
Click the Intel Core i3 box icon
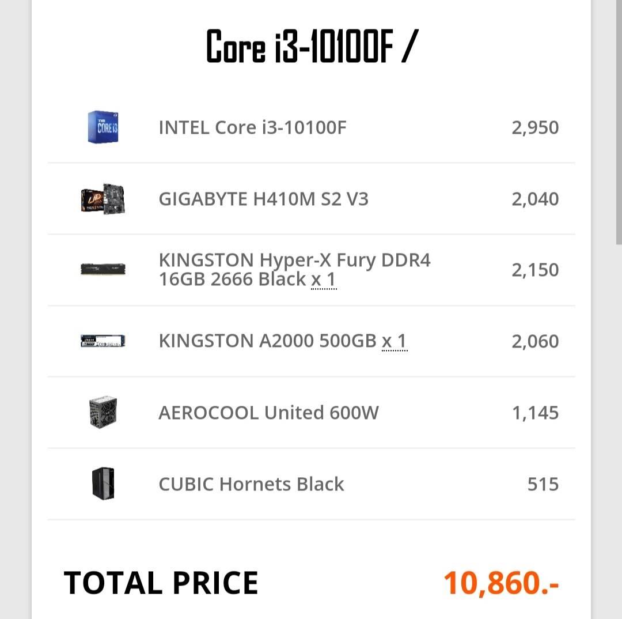click(x=103, y=127)
